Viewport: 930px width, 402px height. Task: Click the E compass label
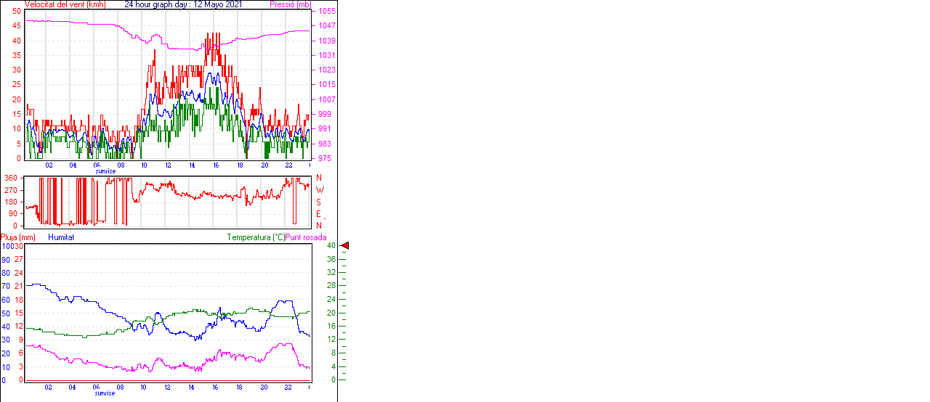pos(318,214)
